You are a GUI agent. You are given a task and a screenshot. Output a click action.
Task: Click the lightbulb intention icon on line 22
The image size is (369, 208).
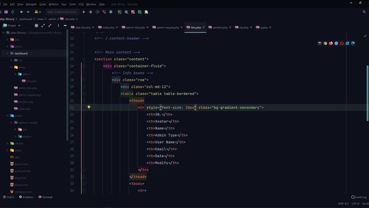89,107
